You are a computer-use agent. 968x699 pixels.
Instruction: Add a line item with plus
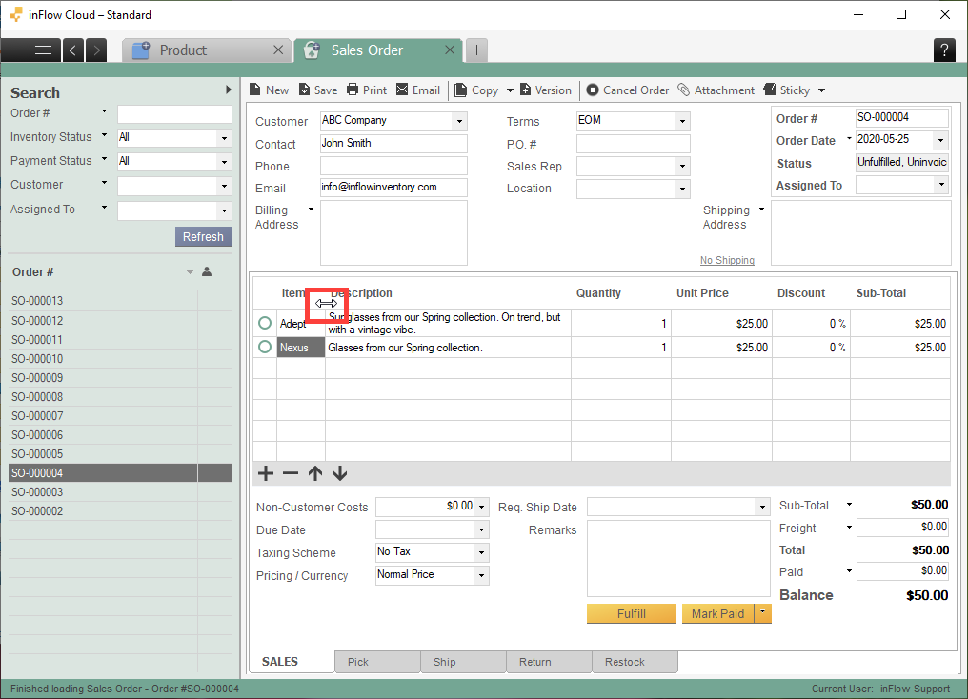(x=266, y=473)
